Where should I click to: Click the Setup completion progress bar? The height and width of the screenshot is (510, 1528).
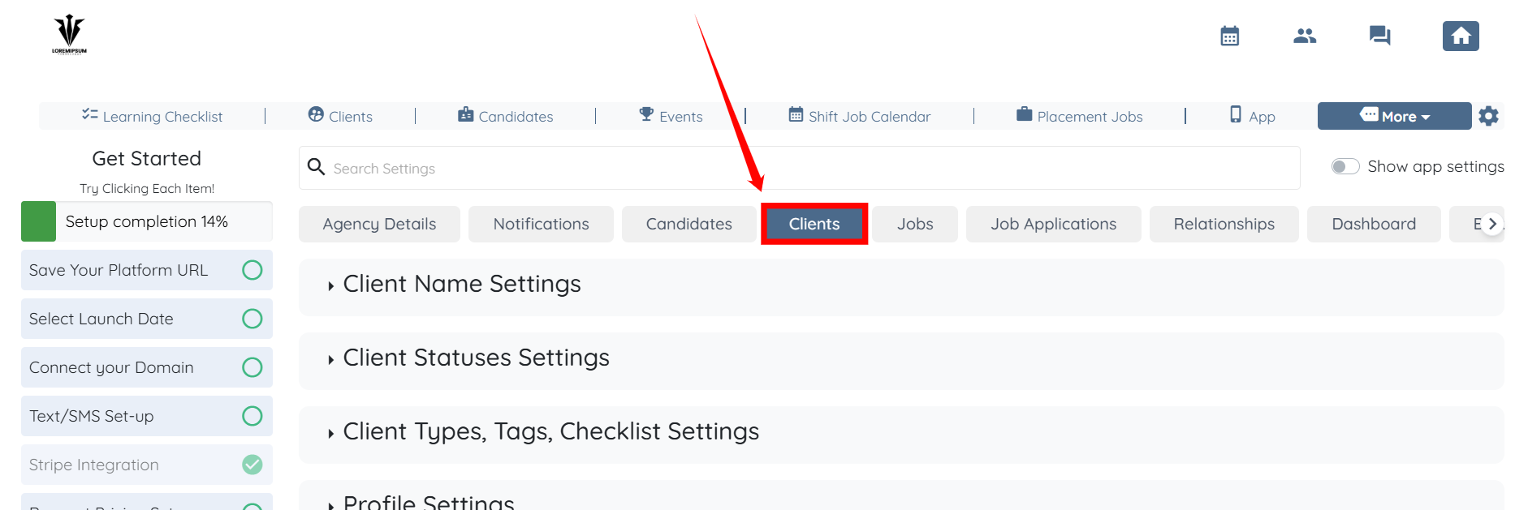pyautogui.click(x=146, y=221)
